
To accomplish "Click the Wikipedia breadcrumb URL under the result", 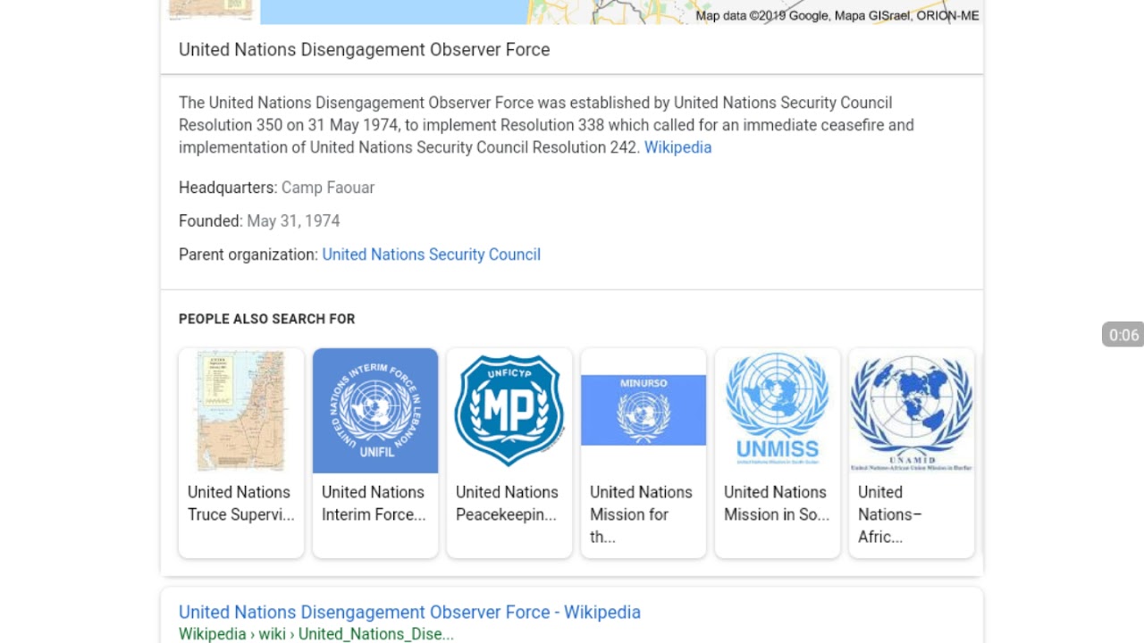I will pyautogui.click(x=316, y=634).
